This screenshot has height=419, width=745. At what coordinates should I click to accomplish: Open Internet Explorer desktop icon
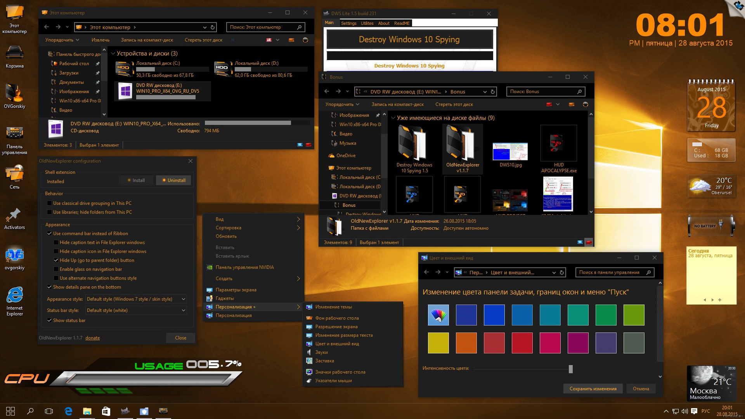14,301
